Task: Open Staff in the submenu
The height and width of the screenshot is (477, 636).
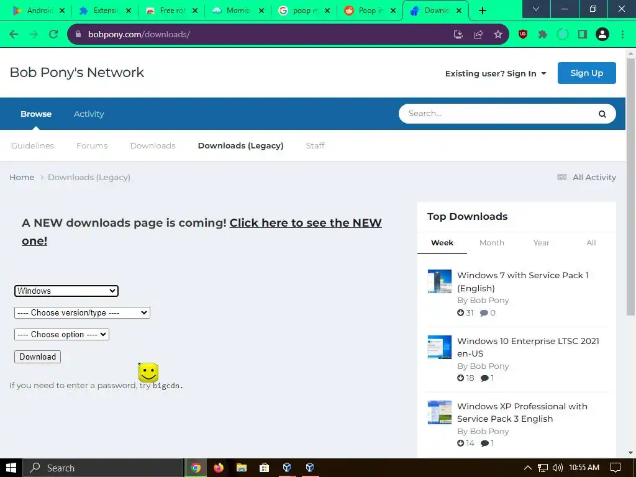Action: click(x=315, y=145)
